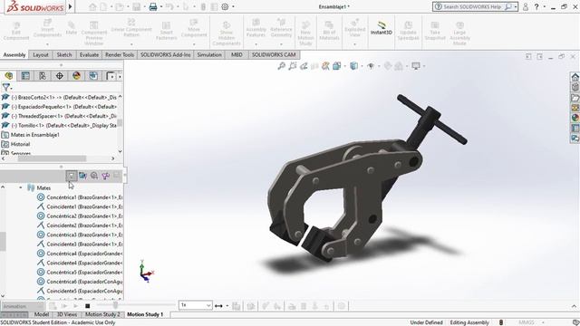This screenshot has height=326, width=580.
Task: Click the Save icon in the title bar
Action: click(x=137, y=6)
